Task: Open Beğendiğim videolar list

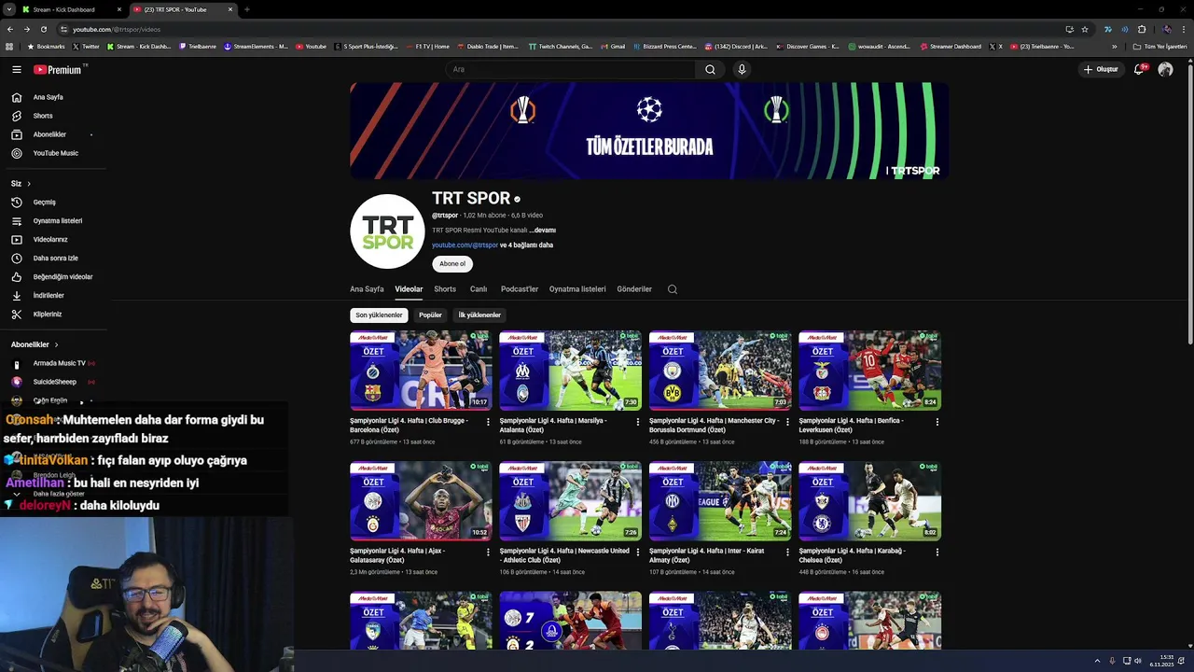Action: coord(62,277)
